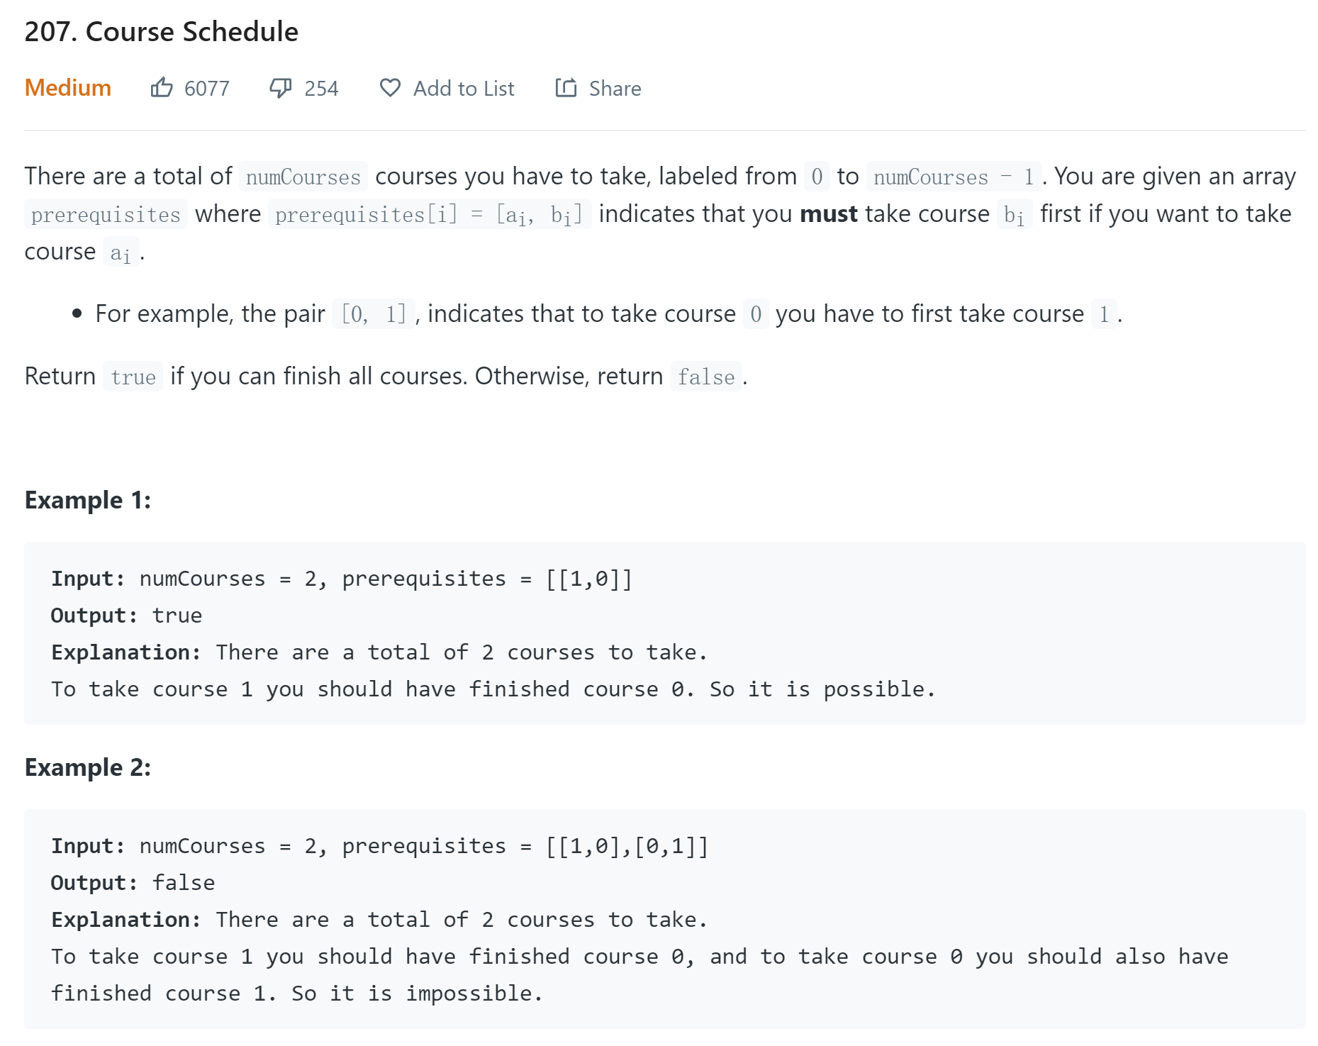1318x1046 pixels.
Task: Click the Share text link
Action: [615, 89]
